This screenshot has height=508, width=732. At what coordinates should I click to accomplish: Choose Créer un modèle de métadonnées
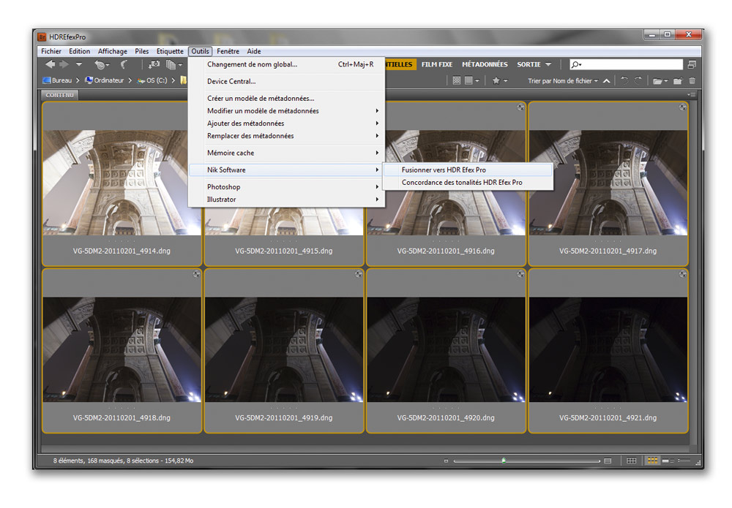pos(287,99)
